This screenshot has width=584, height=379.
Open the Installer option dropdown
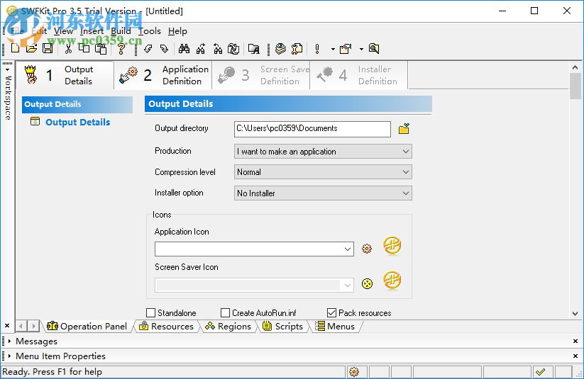tap(323, 193)
